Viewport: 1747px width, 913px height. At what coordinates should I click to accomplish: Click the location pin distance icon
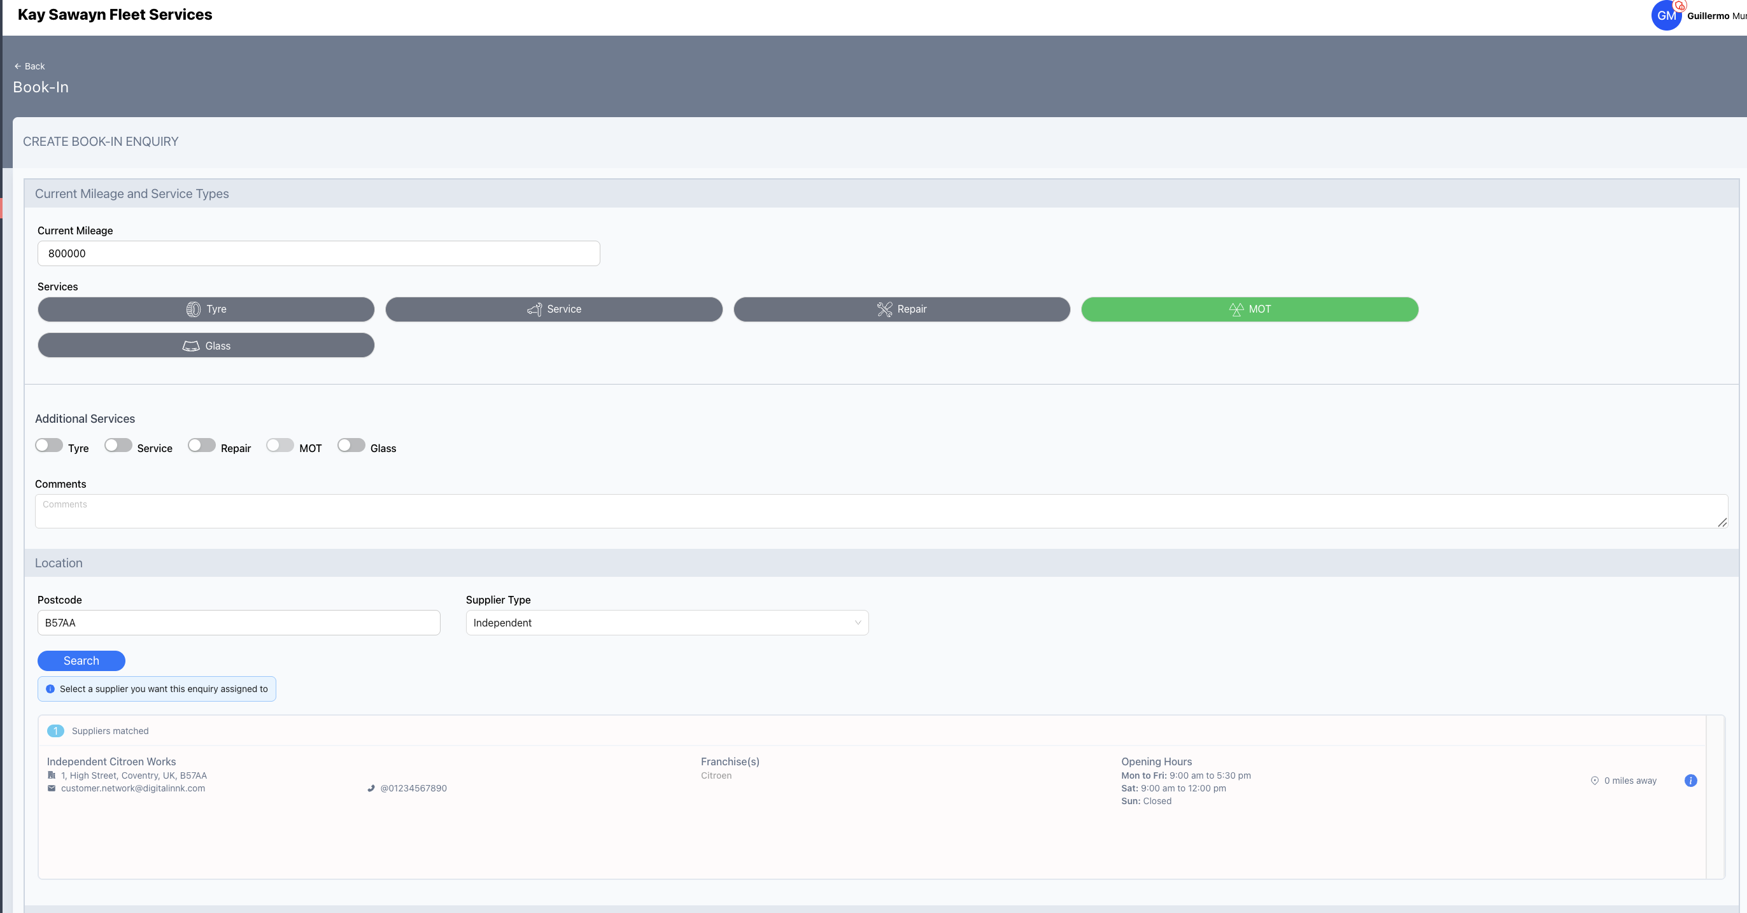1595,781
